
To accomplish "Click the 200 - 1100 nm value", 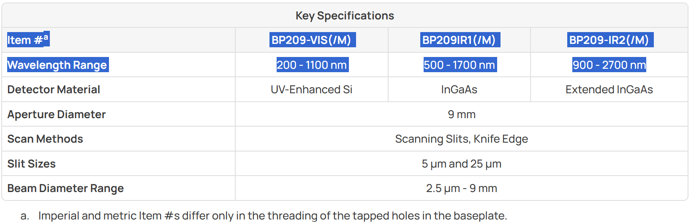I will click(312, 65).
